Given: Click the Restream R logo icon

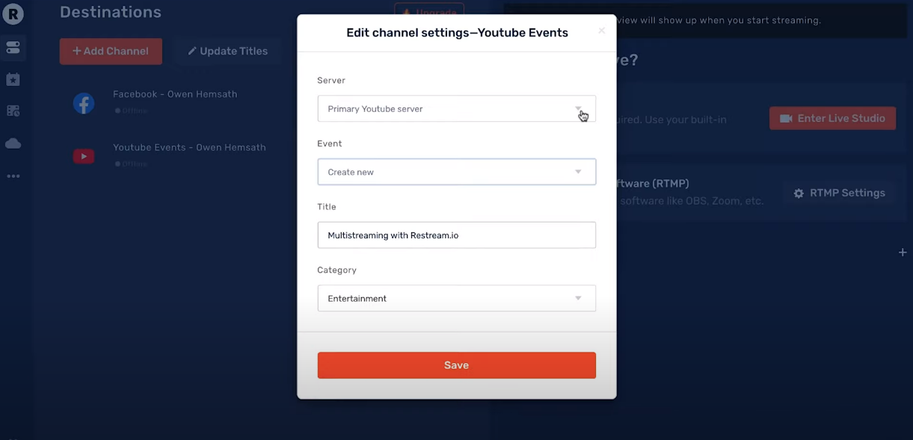Looking at the screenshot, I should click(x=13, y=13).
